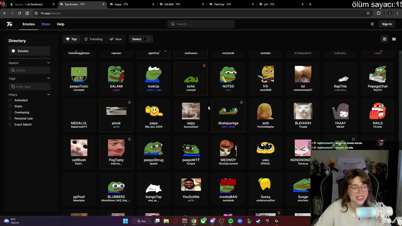Open the papa emote
The width and height of the screenshot is (402, 226).
[x=154, y=115]
